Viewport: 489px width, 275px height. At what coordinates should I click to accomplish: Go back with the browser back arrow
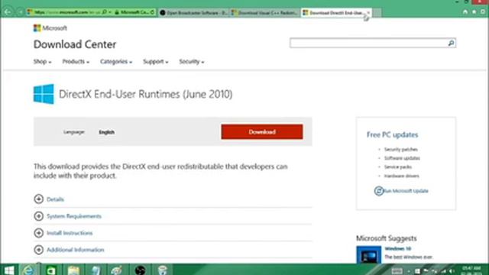[x=8, y=12]
